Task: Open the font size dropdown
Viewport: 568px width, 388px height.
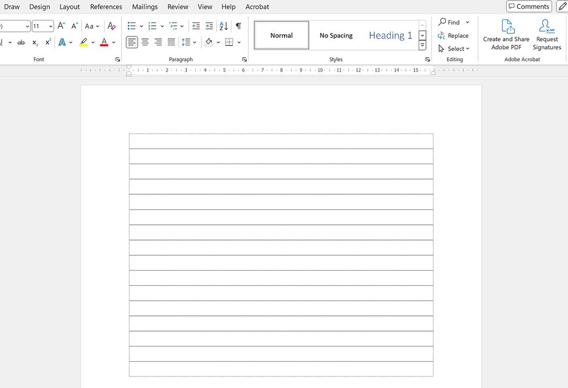Action: (50, 26)
